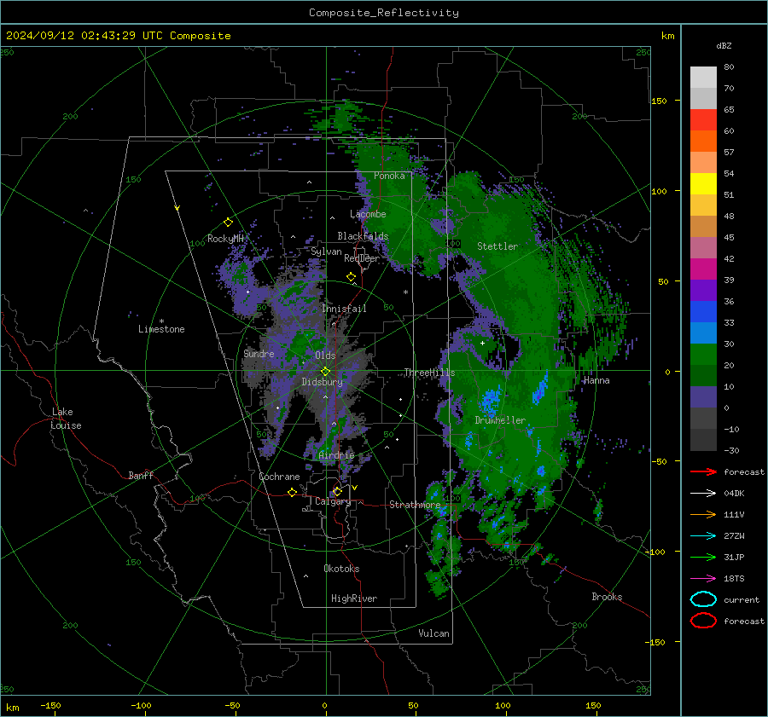This screenshot has height=717, width=768.
Task: Select the orange 111V arrow icon
Action: click(703, 514)
